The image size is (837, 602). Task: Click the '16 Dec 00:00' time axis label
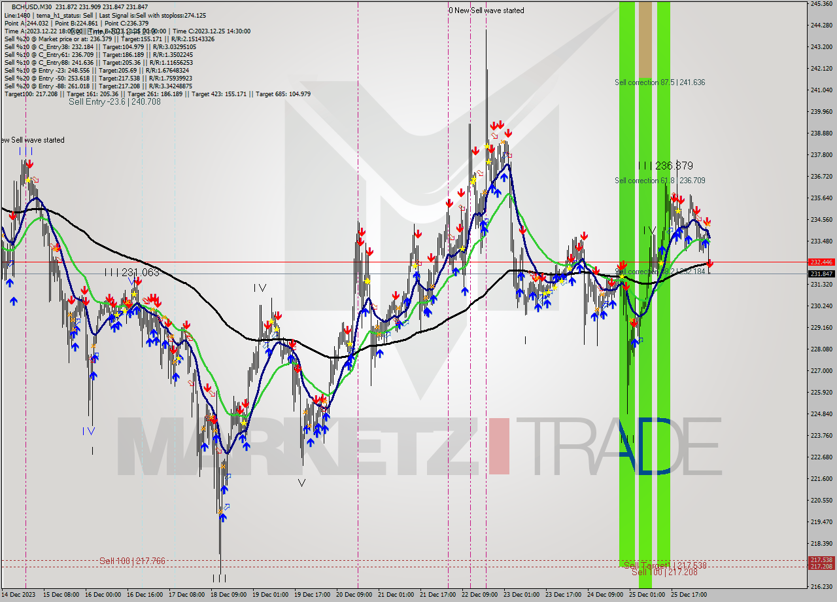pyautogui.click(x=103, y=595)
